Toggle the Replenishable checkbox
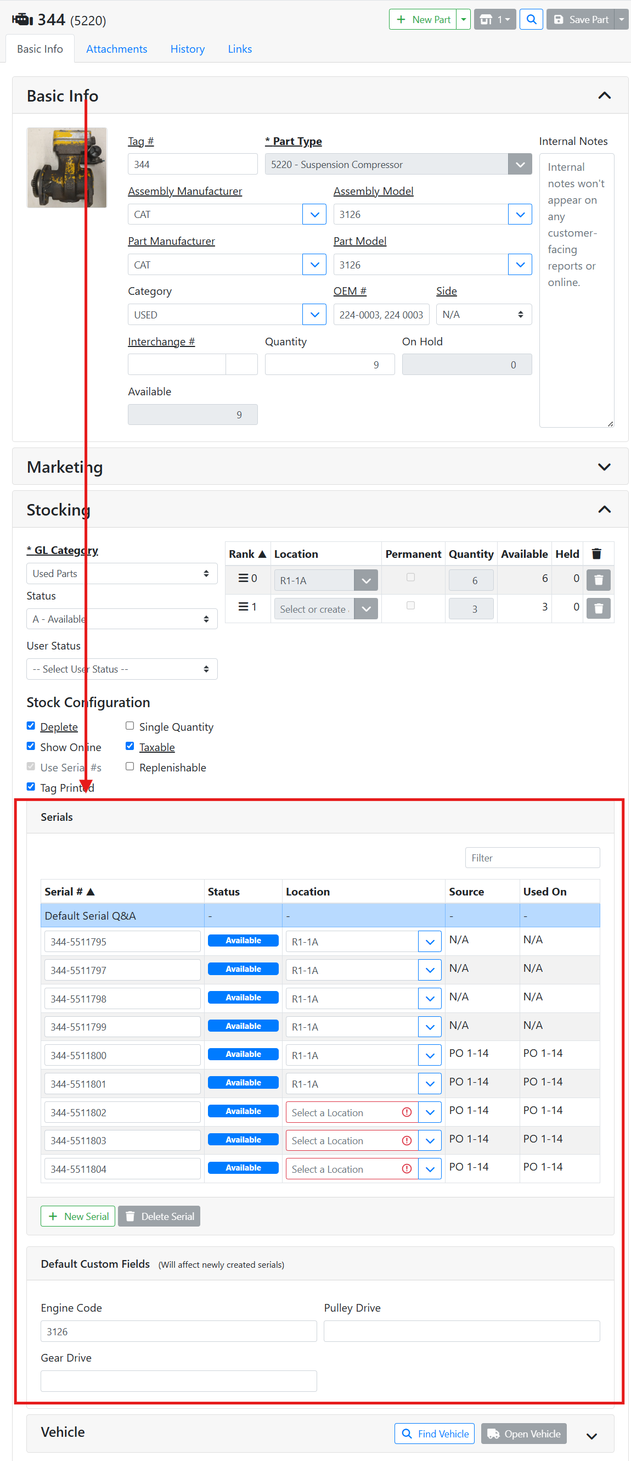Screen dimensions: 631x1461 (x=130, y=766)
